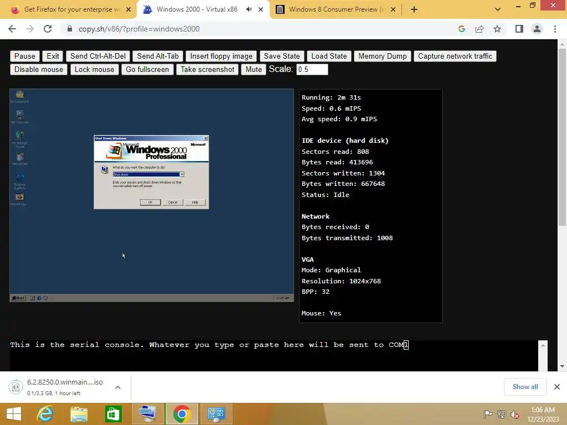The width and height of the screenshot is (567, 425).
Task: Open Action Center flag in system tray
Action: click(488, 414)
